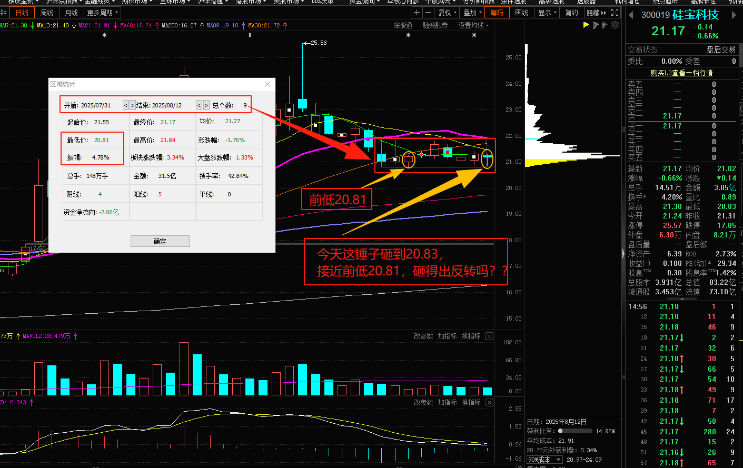This screenshot has width=743, height=468.
Task: Close the MACD indicator sub-panel
Action: 489,402
